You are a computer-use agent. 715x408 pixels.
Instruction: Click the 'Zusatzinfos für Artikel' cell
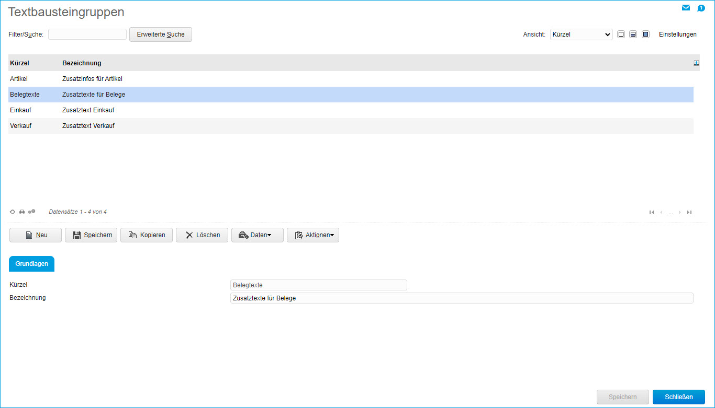(x=92, y=79)
